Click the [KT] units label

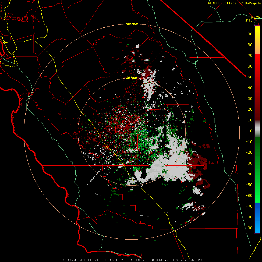248,20
